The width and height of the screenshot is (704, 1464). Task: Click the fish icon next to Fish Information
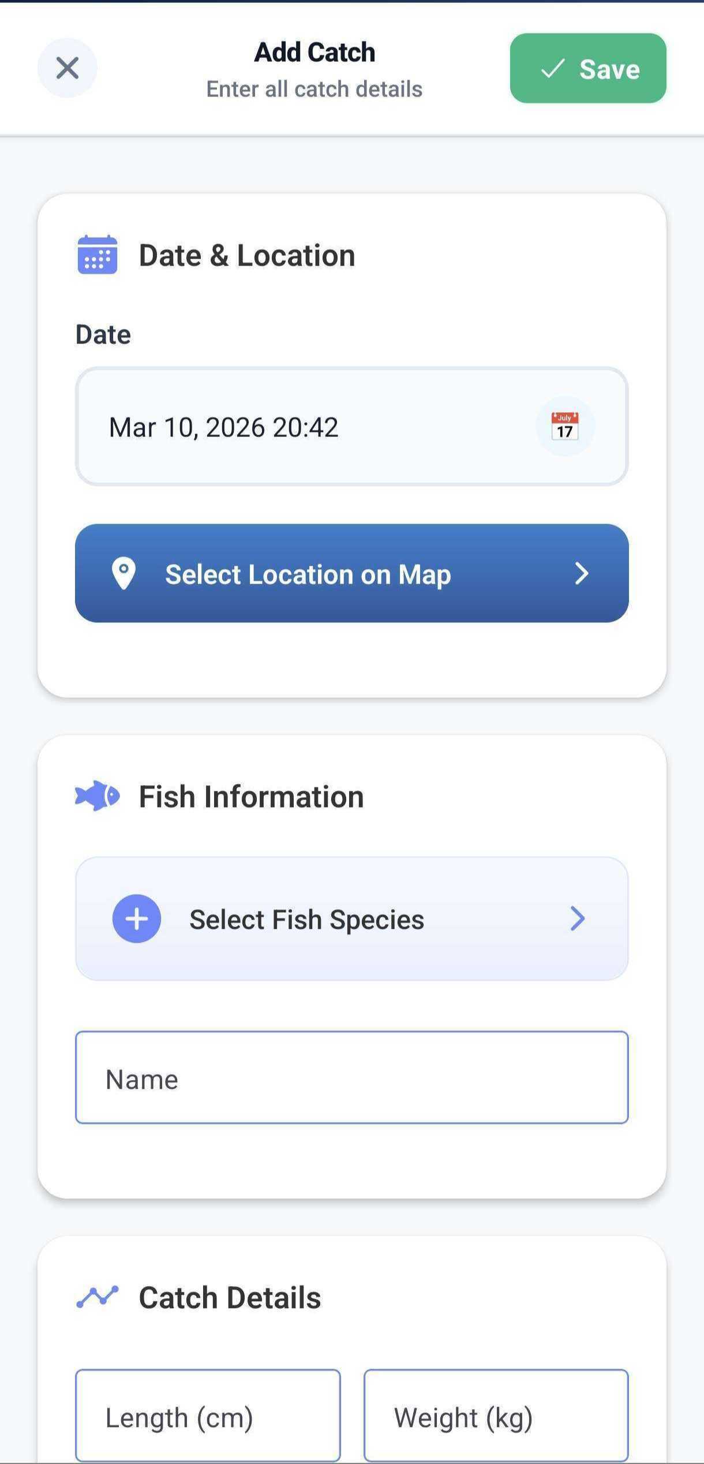tap(97, 796)
